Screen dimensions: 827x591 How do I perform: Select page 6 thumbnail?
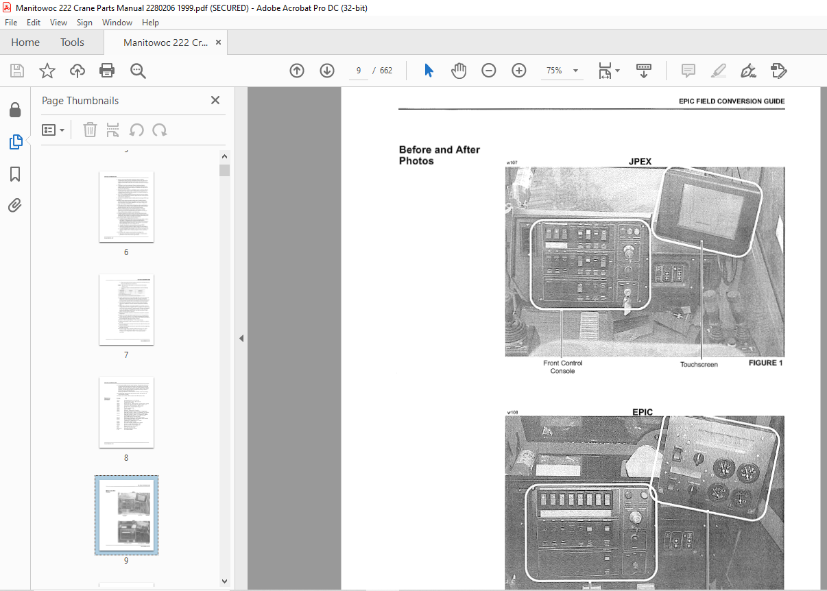click(126, 206)
